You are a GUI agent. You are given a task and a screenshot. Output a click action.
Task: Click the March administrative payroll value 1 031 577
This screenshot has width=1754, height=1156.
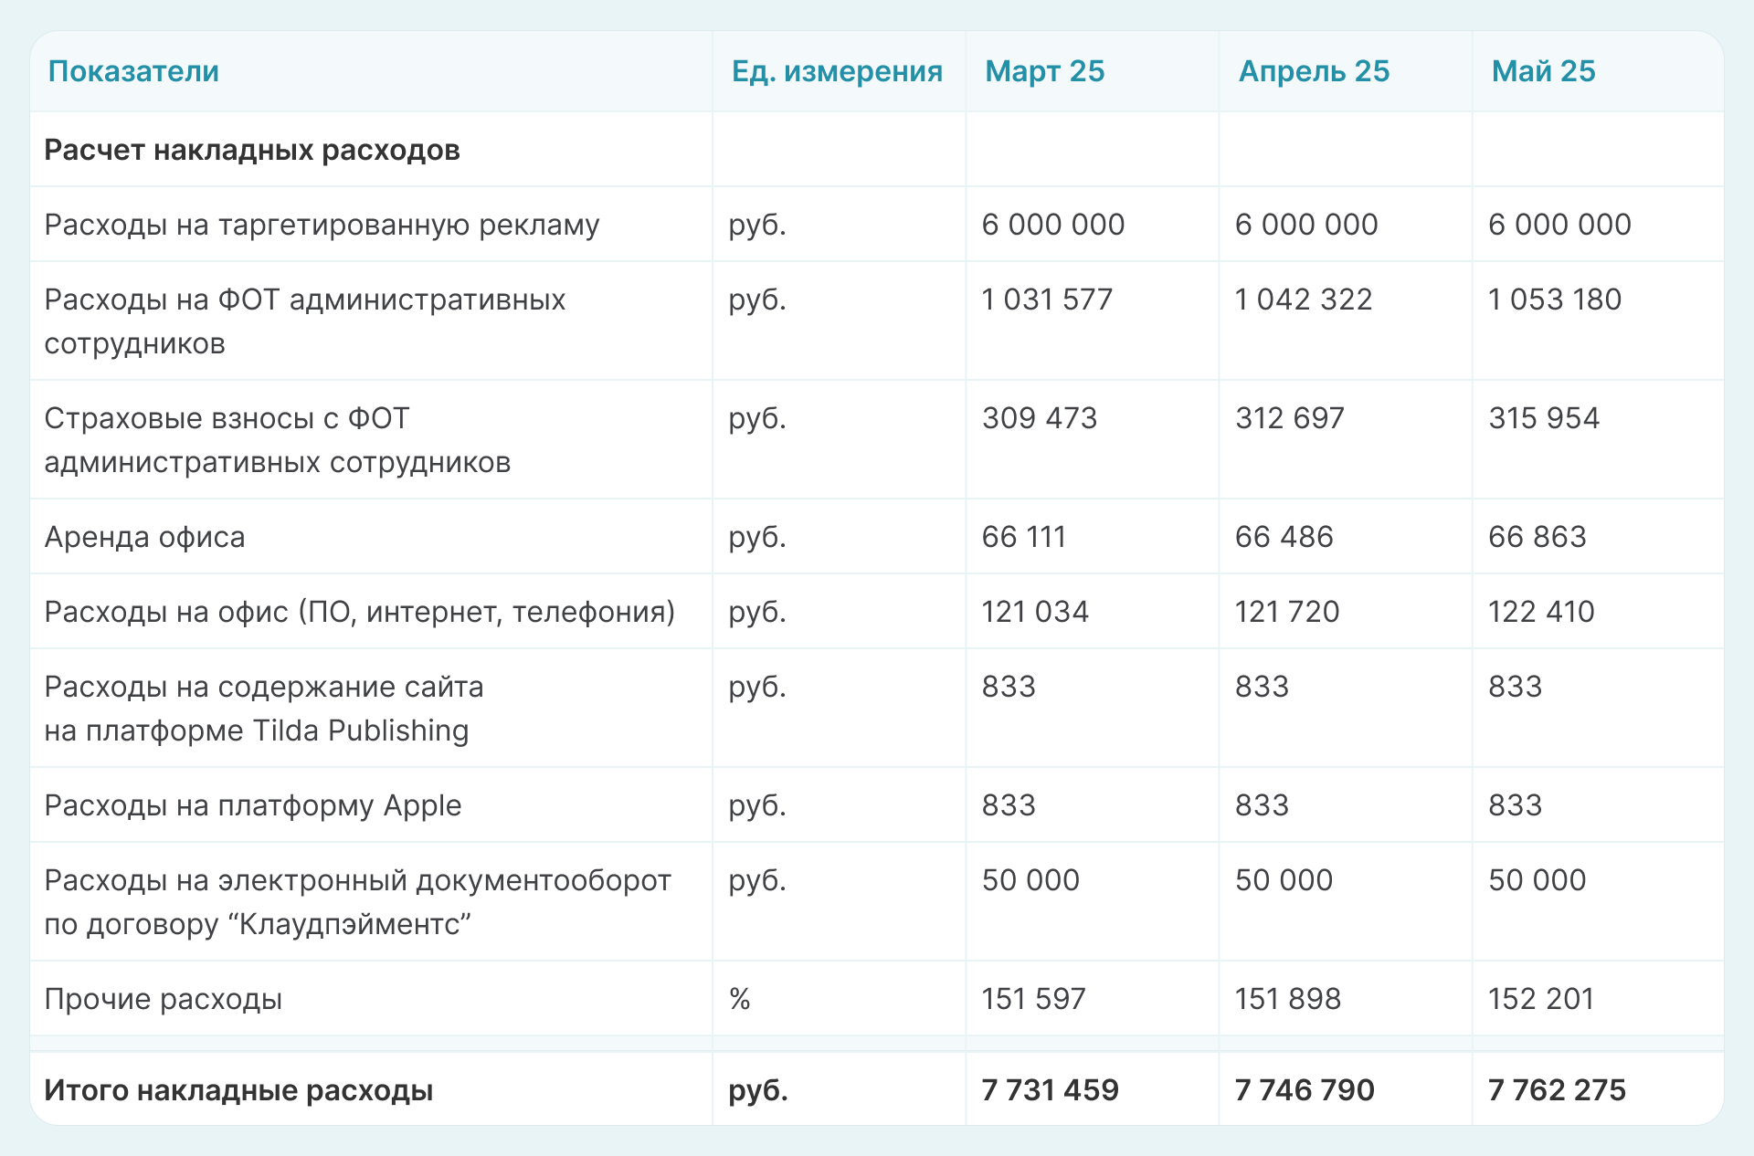[1047, 300]
